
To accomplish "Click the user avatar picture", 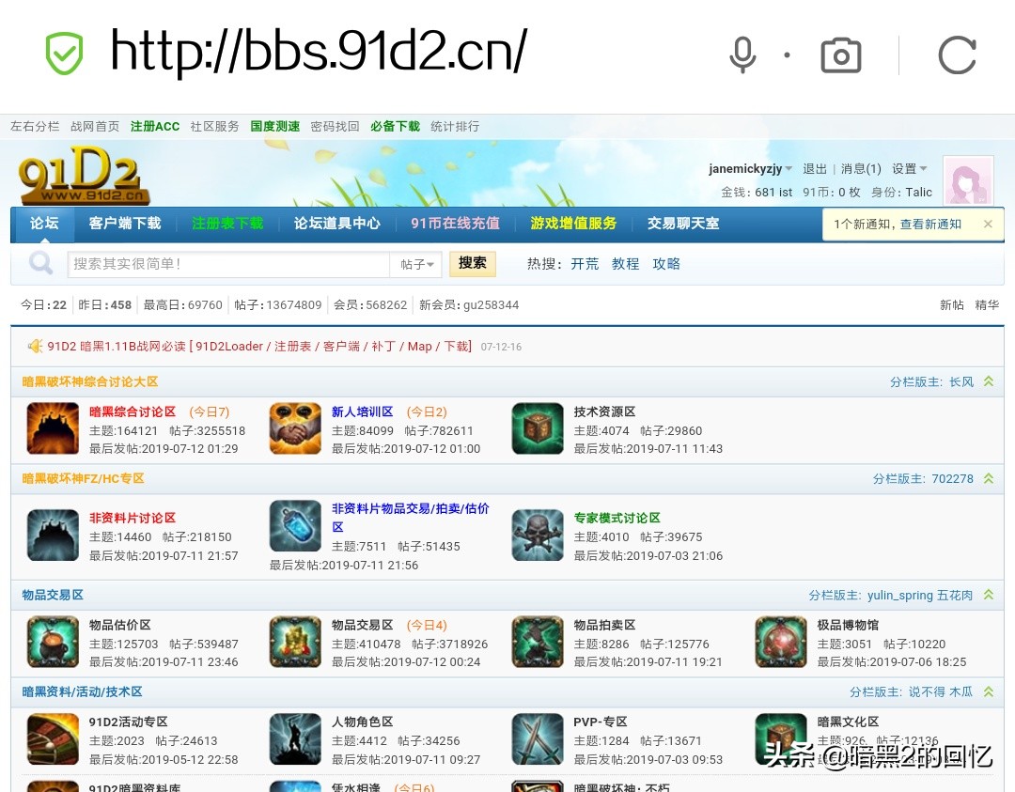I will tap(968, 181).
